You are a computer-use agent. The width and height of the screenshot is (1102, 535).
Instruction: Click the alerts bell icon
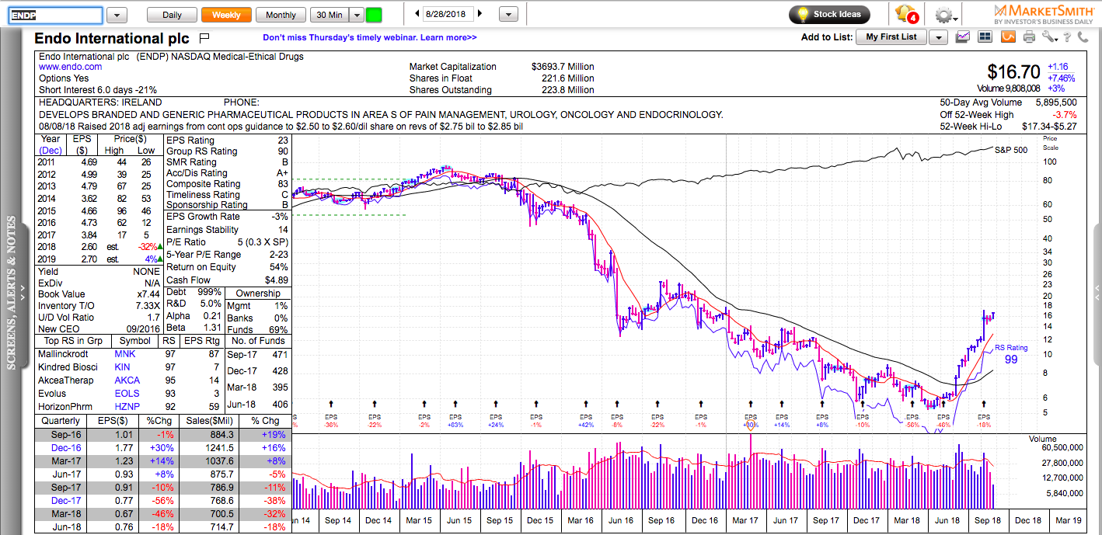[x=906, y=14]
